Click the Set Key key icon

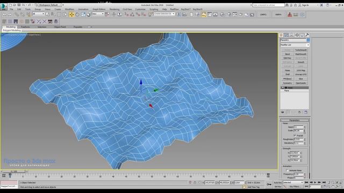(x=269, y=184)
